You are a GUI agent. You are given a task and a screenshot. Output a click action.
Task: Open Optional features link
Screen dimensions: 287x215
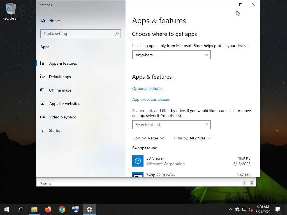point(147,88)
